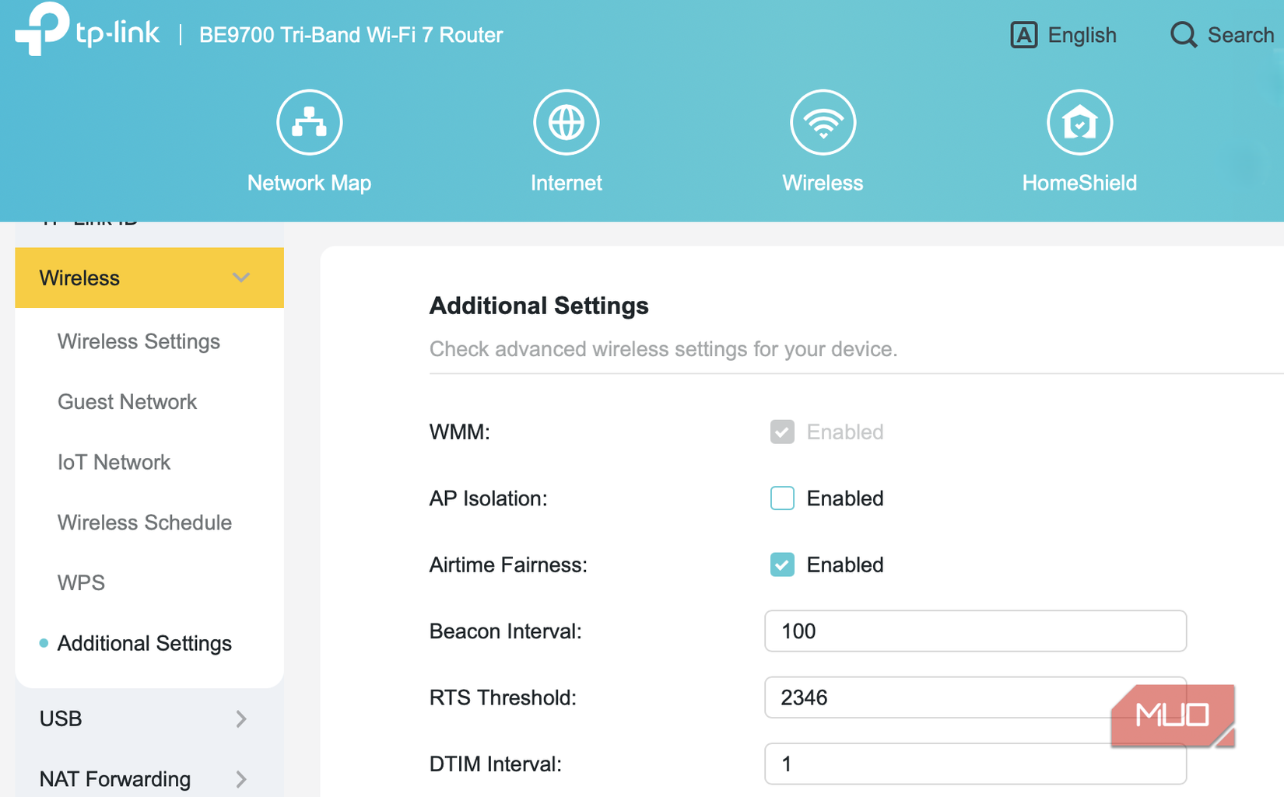Select the English language option
The width and height of the screenshot is (1284, 797).
1082,35
